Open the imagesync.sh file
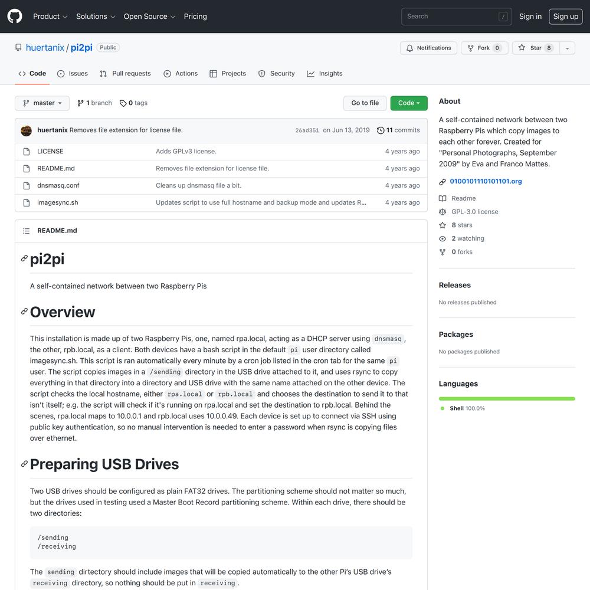 pos(58,202)
